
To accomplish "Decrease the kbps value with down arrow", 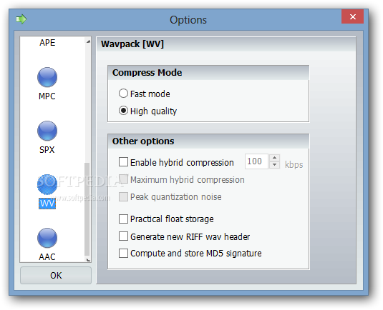I will (x=275, y=165).
